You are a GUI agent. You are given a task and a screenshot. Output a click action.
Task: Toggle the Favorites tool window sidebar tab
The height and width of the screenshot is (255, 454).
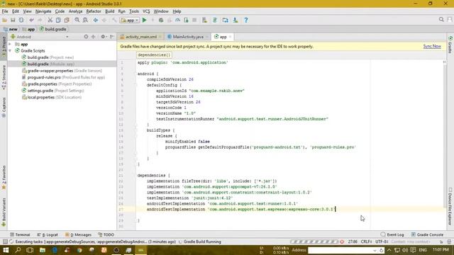(4, 177)
